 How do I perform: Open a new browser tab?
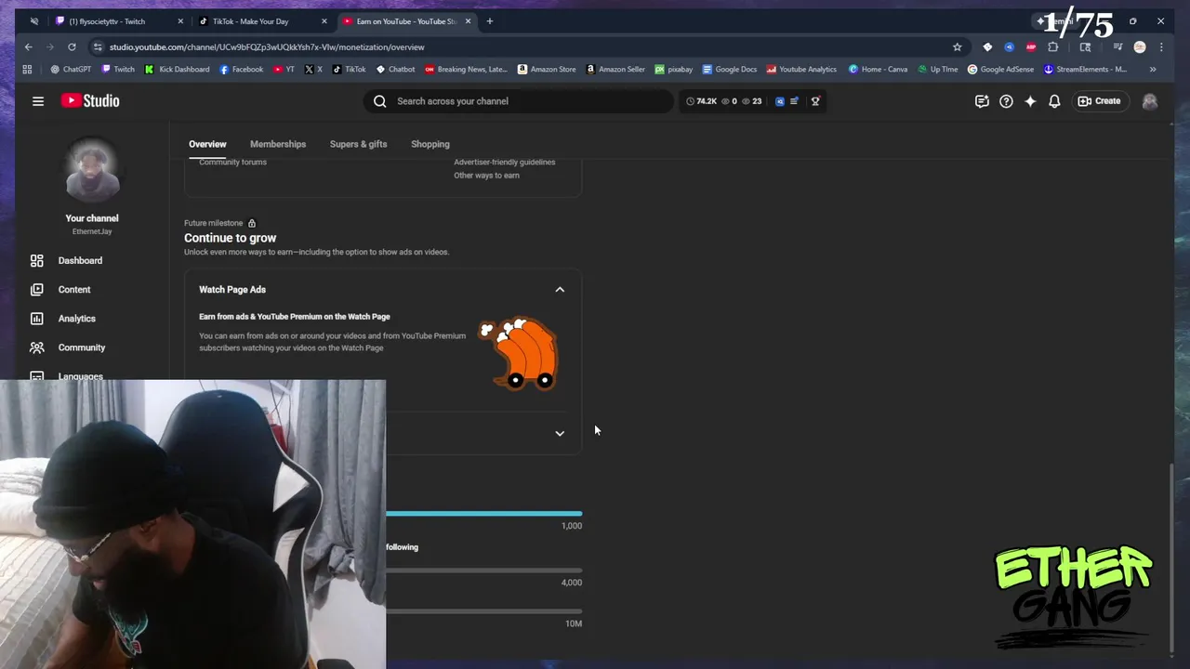tap(490, 21)
